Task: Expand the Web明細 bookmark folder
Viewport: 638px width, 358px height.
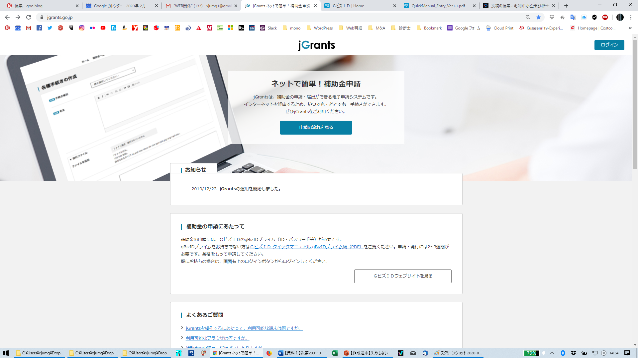Action: click(350, 28)
